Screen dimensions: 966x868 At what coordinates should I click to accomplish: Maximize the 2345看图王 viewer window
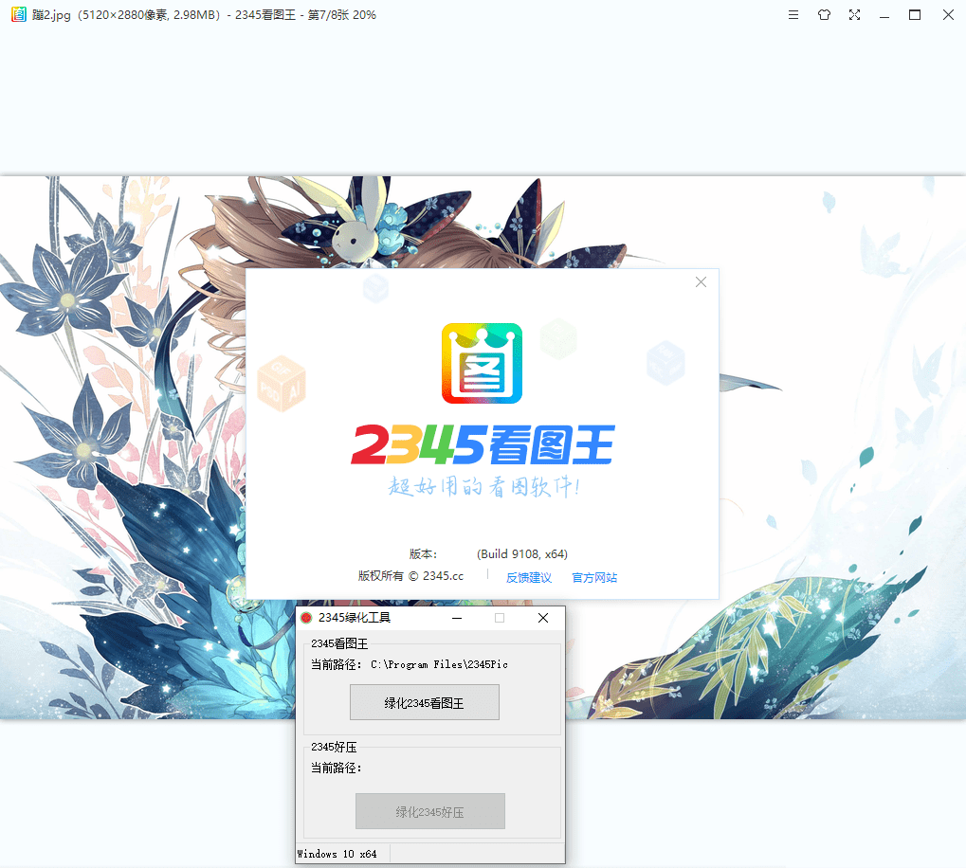click(x=915, y=15)
